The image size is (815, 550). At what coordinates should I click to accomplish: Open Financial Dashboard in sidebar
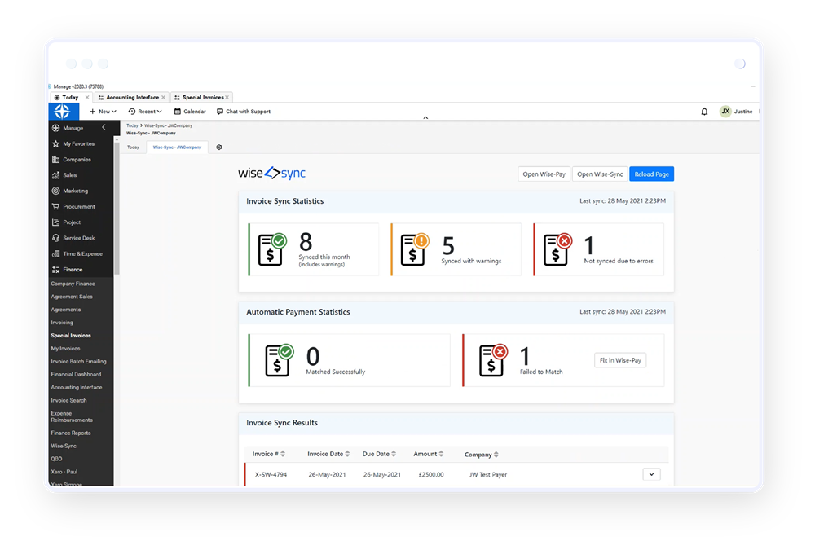click(x=76, y=374)
